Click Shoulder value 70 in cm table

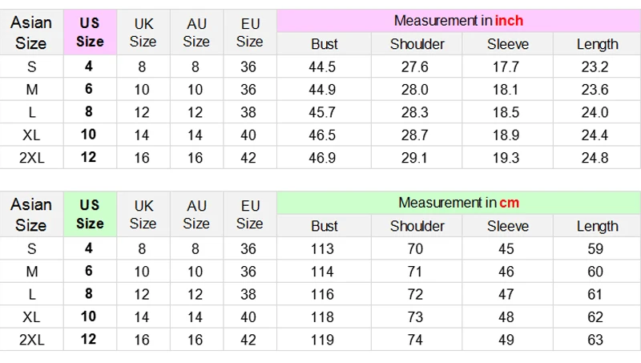click(x=414, y=249)
